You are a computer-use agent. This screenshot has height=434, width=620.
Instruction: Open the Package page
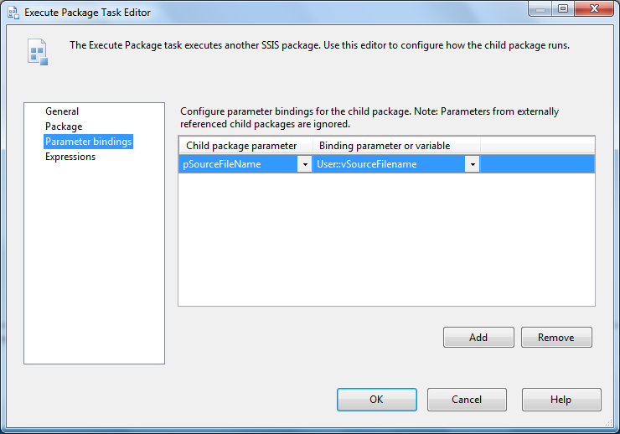coord(64,127)
